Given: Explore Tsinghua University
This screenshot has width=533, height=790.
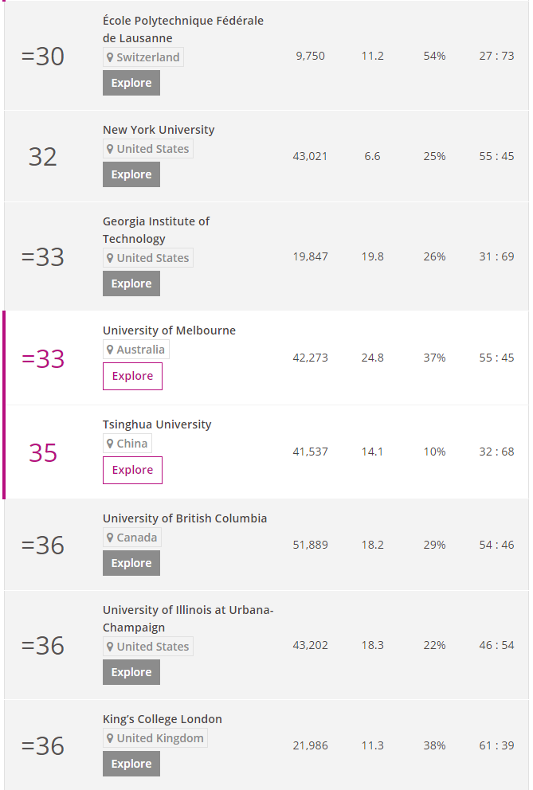Looking at the screenshot, I should [x=132, y=471].
